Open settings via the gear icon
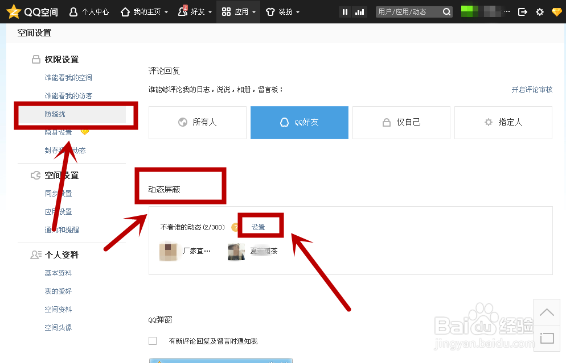 539,11
